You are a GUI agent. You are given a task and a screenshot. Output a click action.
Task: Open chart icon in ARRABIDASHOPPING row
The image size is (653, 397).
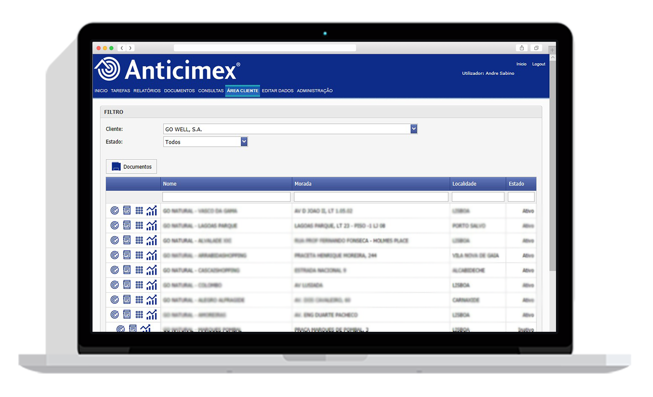152,255
